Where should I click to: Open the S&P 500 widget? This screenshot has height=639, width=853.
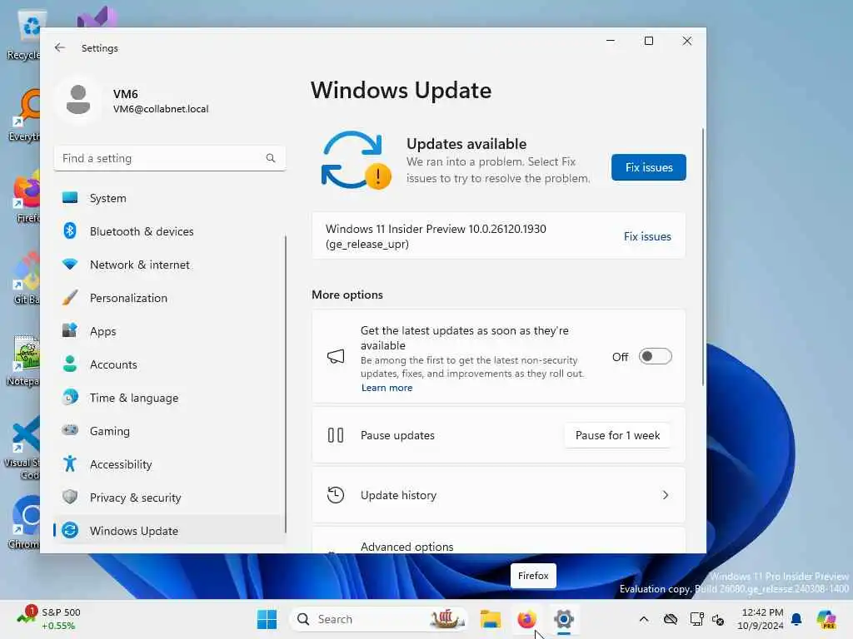(49, 619)
